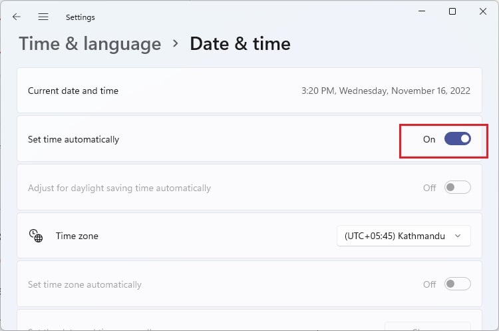Toggle Set time zone automatically switch
Image resolution: width=499 pixels, height=331 pixels.
458,284
